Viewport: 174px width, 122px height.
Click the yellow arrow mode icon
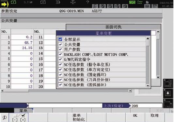tap(5, 4)
